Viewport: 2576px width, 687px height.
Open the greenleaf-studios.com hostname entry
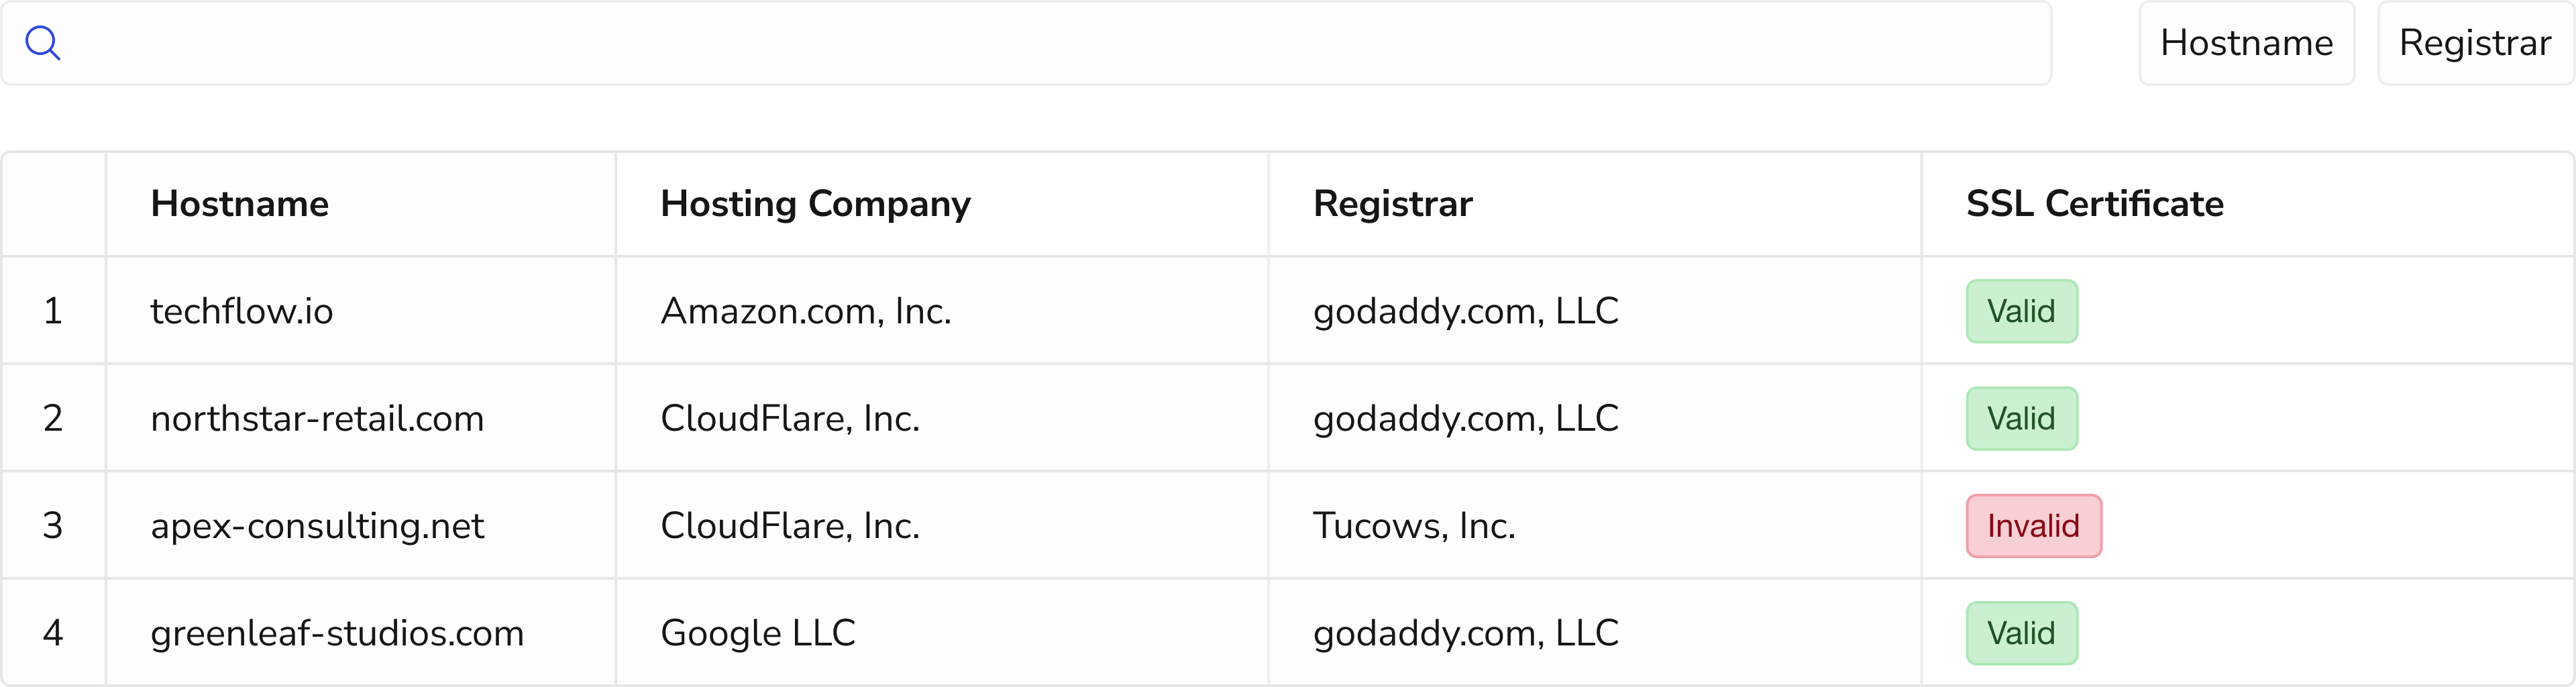[337, 632]
